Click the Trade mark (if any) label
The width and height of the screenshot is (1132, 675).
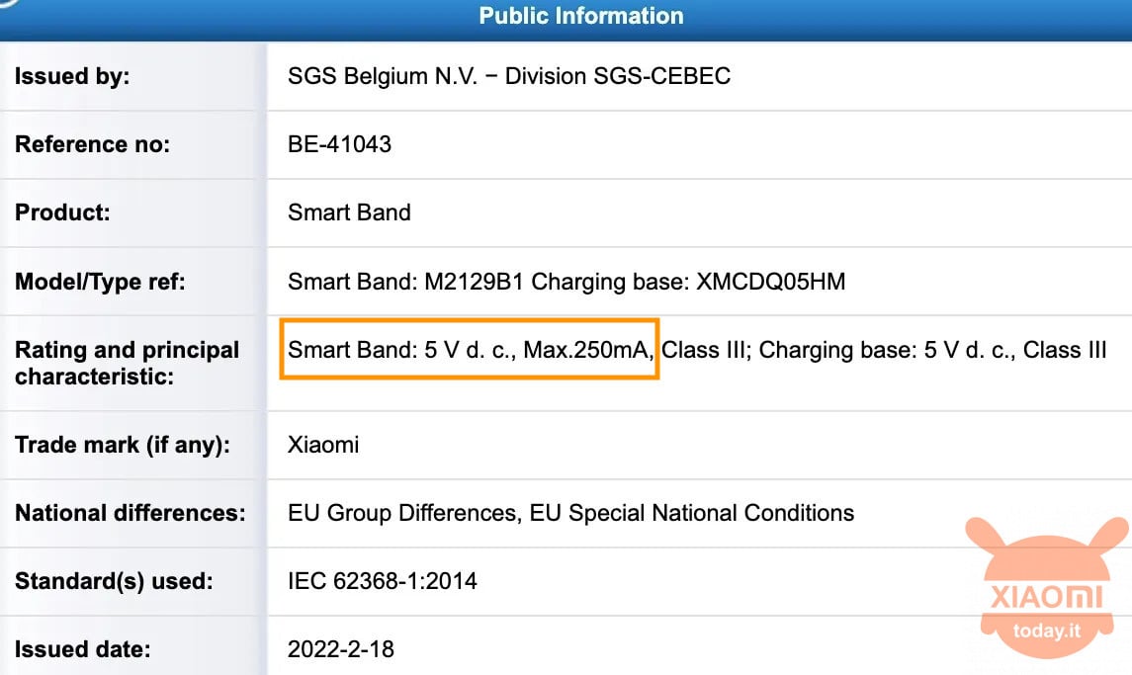[x=123, y=444]
